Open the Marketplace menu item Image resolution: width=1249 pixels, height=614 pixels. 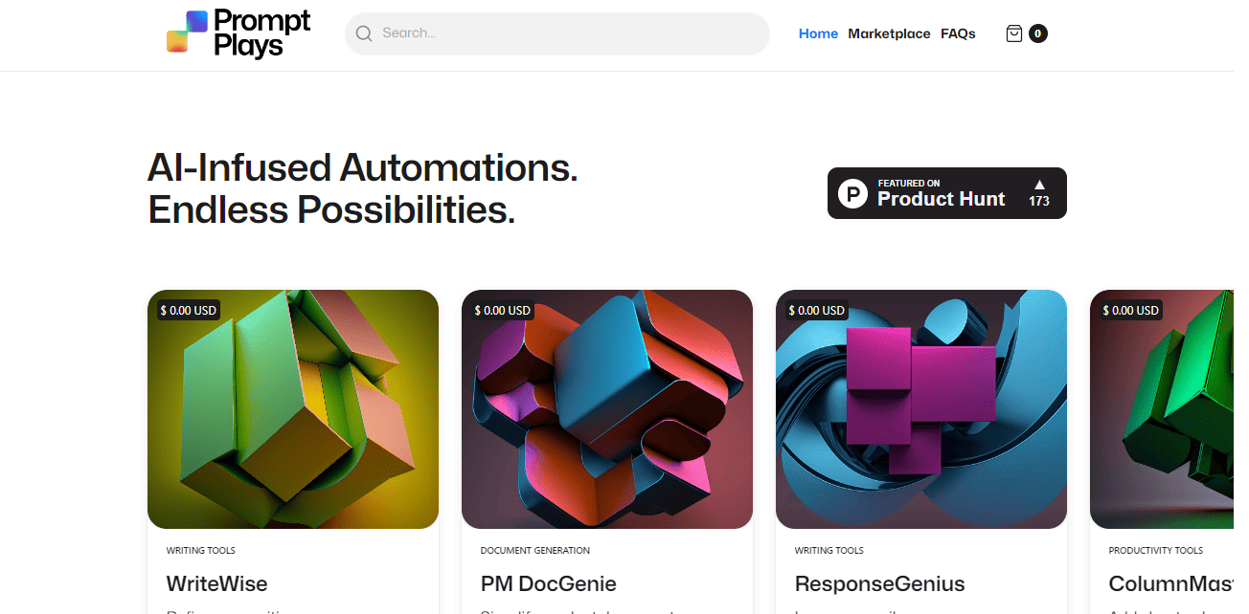pos(889,33)
